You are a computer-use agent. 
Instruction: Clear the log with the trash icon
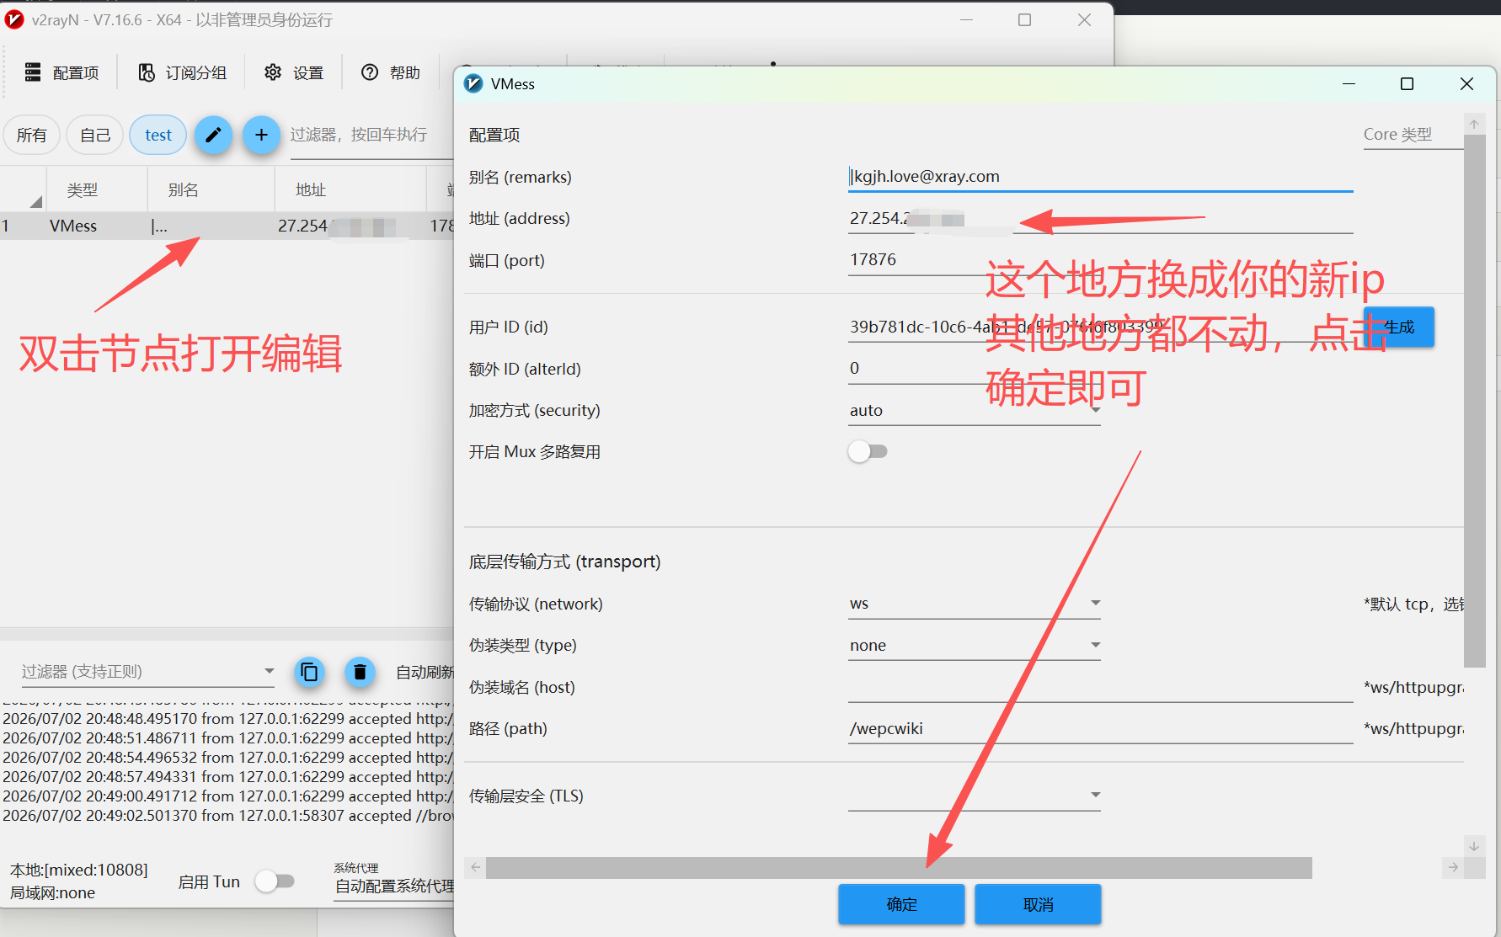[360, 672]
